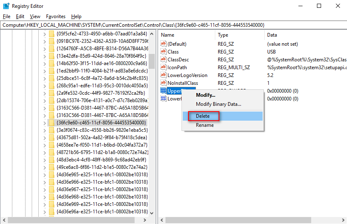
Task: Click the registry path address bar
Action: click(x=173, y=25)
